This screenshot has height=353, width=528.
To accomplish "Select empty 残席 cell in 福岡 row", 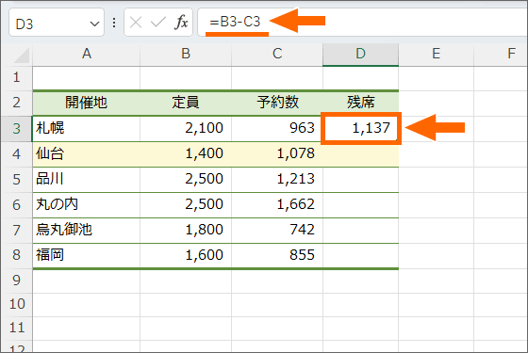I will click(x=360, y=255).
